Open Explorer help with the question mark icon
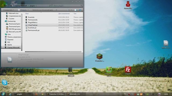The height and width of the screenshot is (96, 172). (x=80, y=10)
